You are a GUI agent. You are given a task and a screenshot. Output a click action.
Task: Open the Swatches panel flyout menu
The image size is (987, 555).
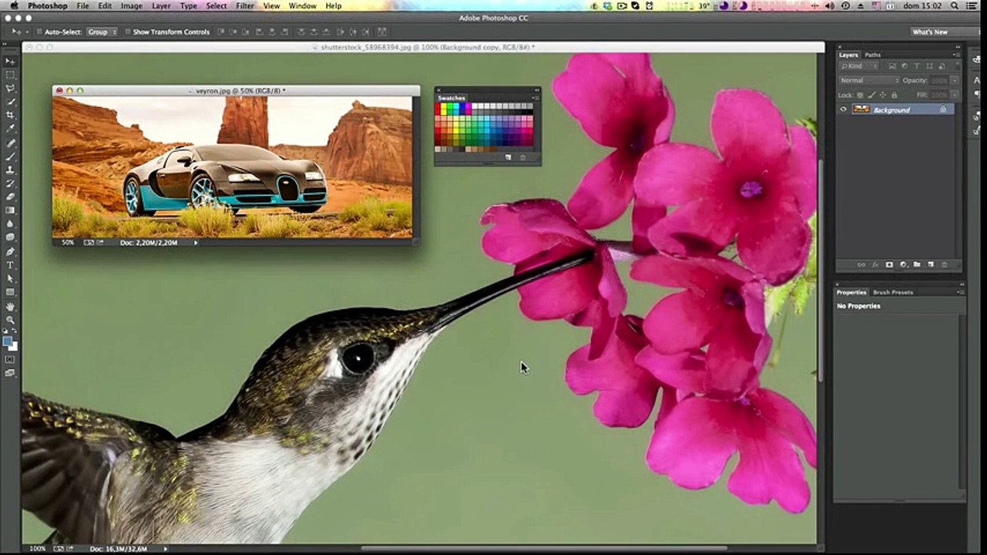536,98
